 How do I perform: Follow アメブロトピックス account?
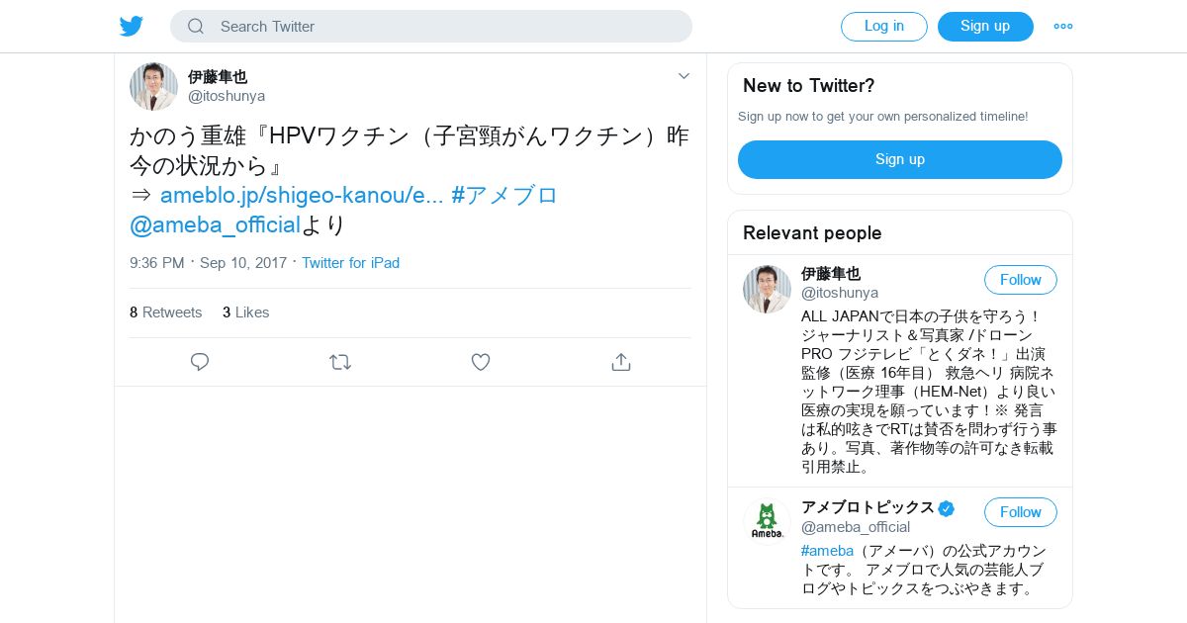pyautogui.click(x=1021, y=512)
